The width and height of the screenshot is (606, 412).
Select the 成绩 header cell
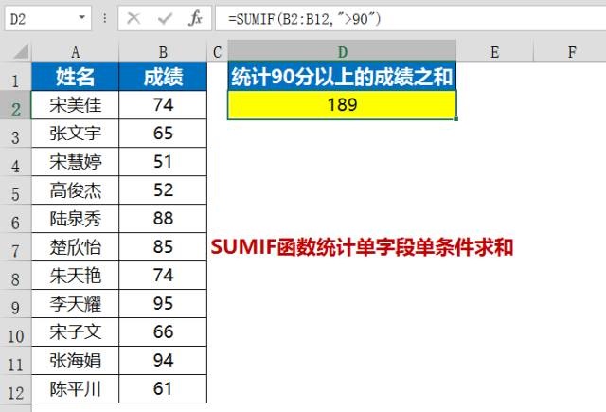163,78
